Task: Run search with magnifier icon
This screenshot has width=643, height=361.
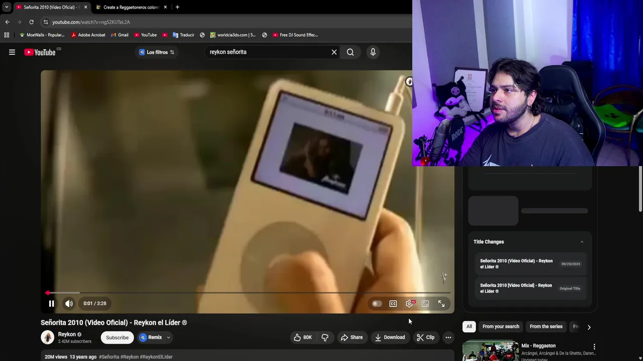Action: [x=350, y=52]
